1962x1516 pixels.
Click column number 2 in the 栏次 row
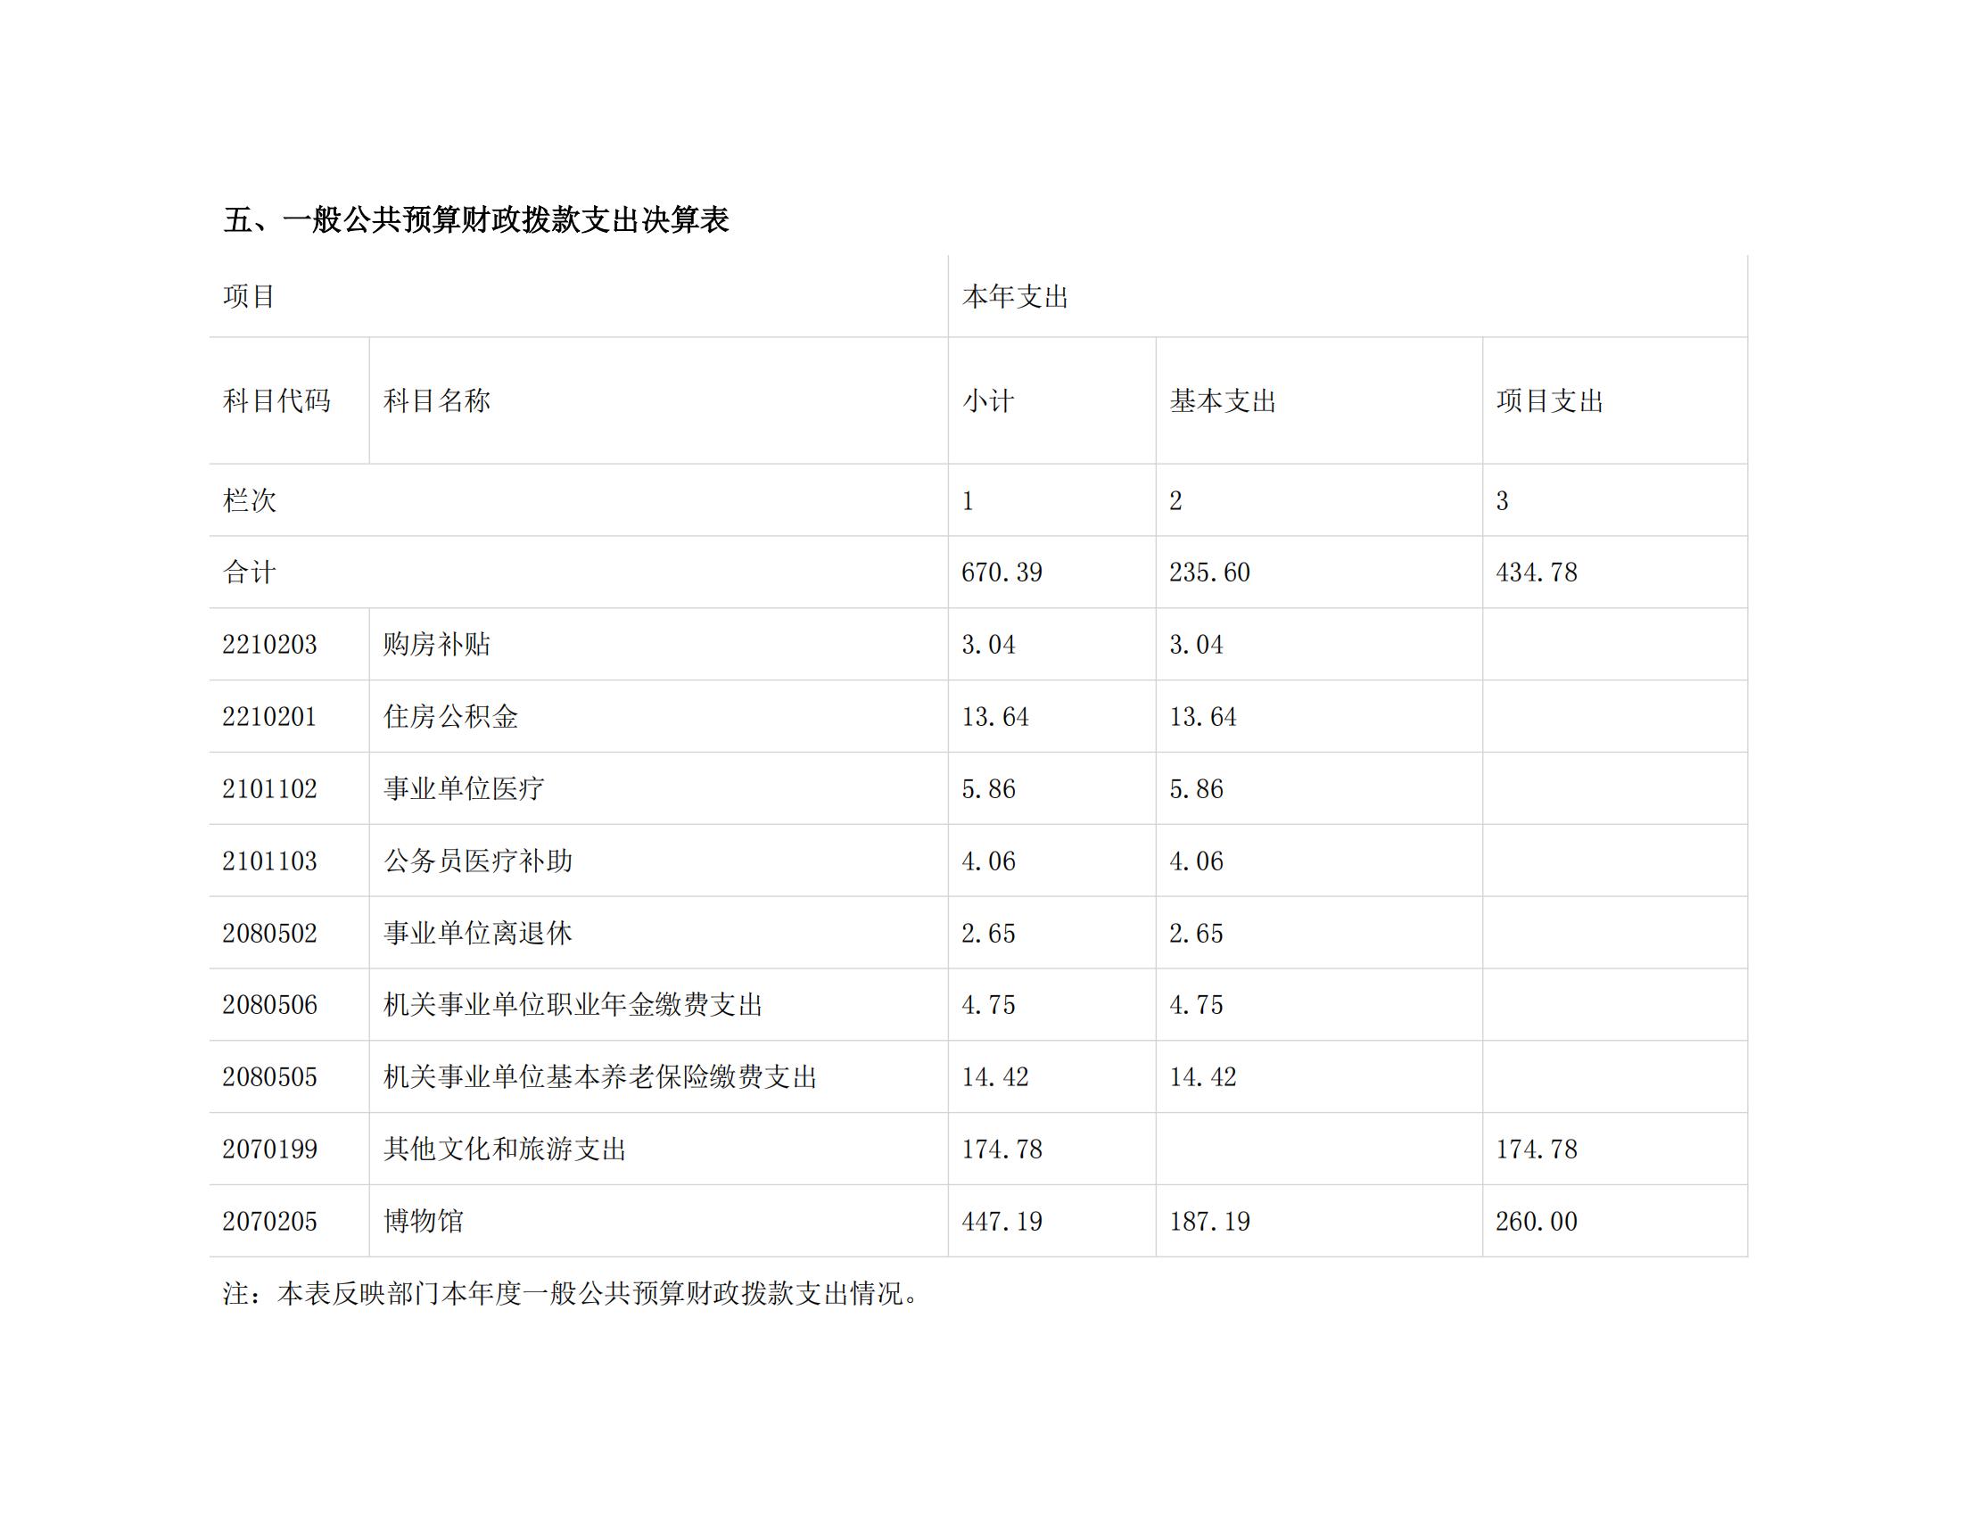tap(1176, 500)
